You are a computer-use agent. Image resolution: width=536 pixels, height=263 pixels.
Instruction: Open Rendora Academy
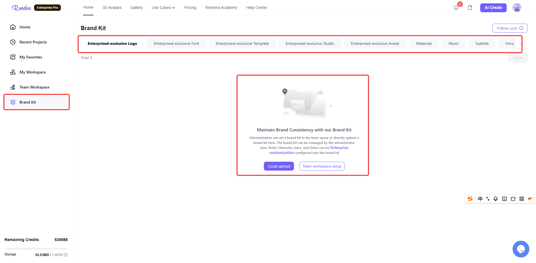(221, 8)
